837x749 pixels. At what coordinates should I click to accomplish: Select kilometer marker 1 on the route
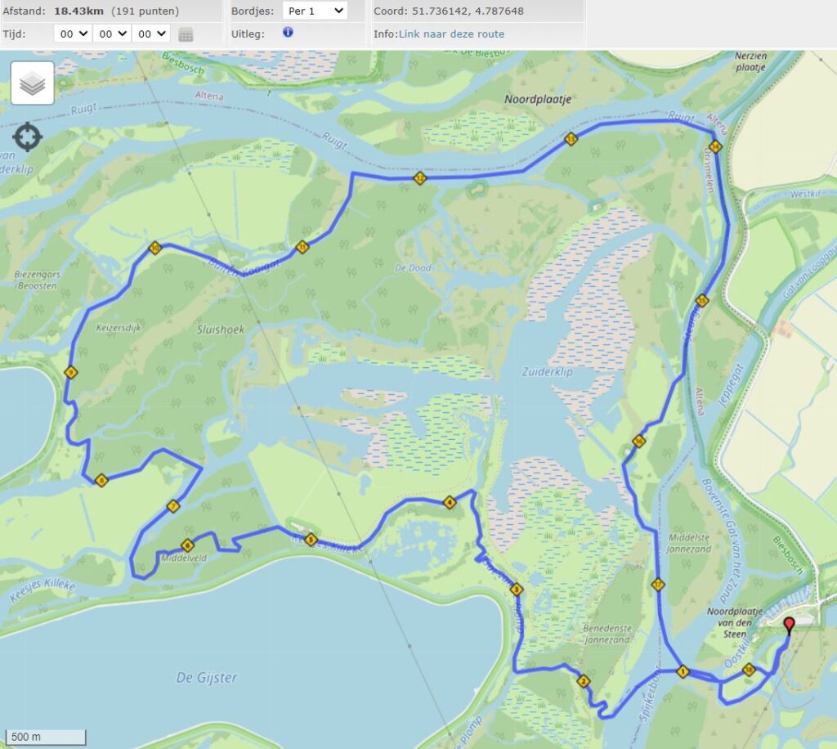pos(683,673)
